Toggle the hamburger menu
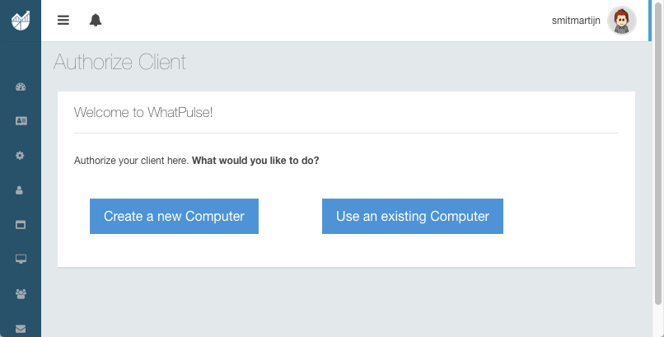This screenshot has width=664, height=337. click(63, 20)
